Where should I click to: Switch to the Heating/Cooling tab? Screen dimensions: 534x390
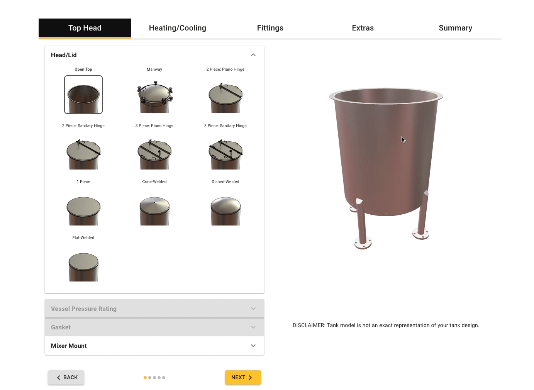(178, 28)
